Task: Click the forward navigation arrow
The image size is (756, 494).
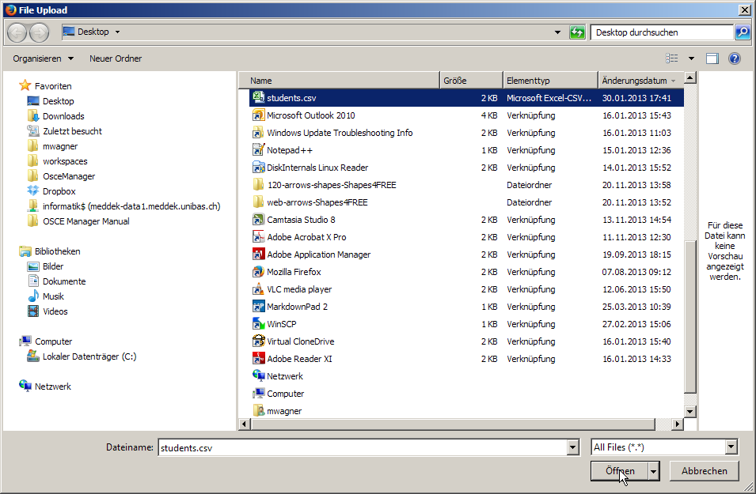Action: pyautogui.click(x=39, y=32)
